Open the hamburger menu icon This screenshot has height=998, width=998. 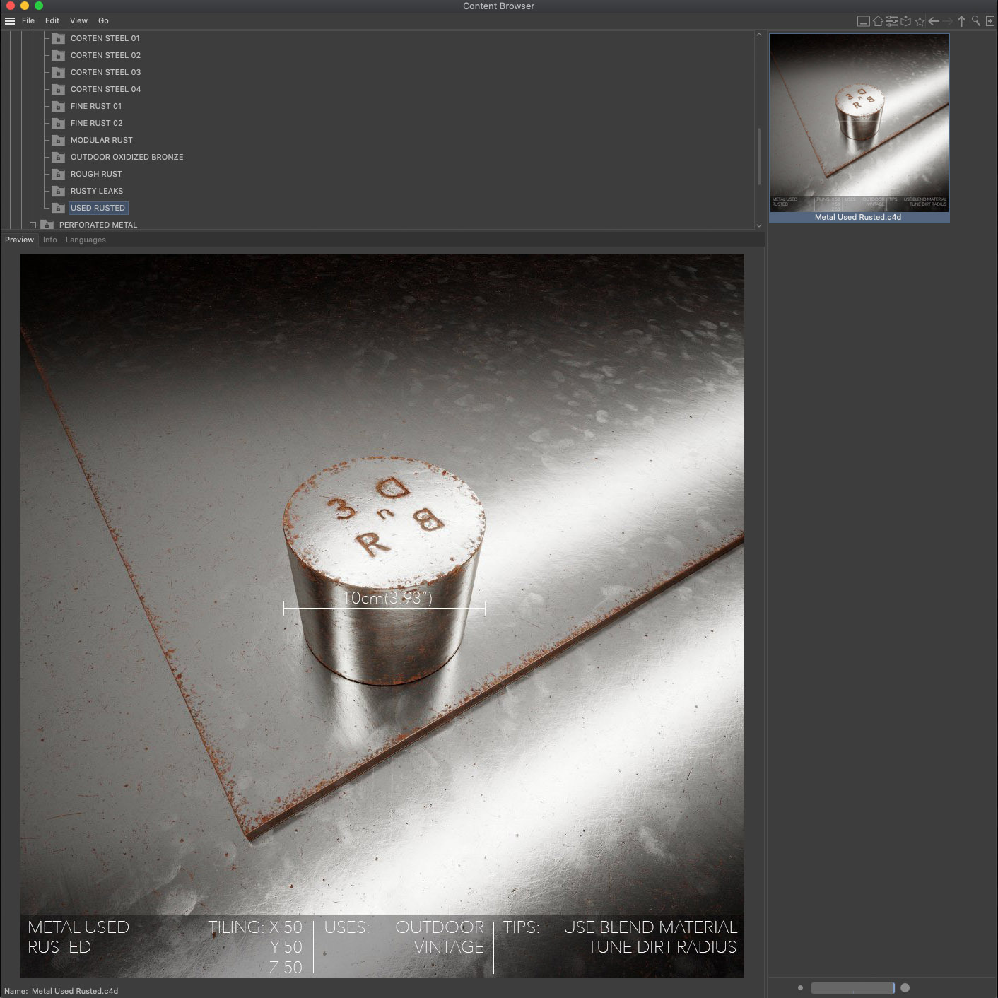point(10,21)
